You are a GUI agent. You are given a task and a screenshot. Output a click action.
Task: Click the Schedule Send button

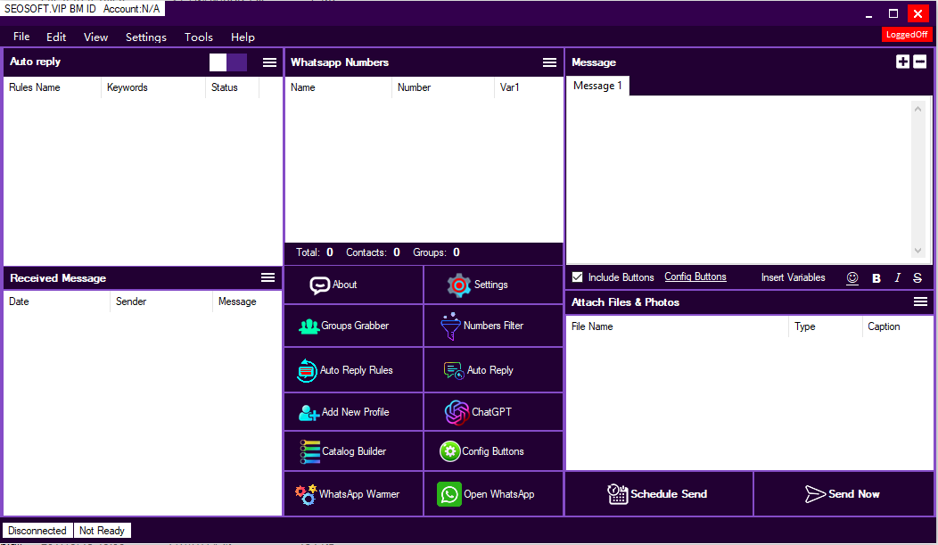click(659, 494)
